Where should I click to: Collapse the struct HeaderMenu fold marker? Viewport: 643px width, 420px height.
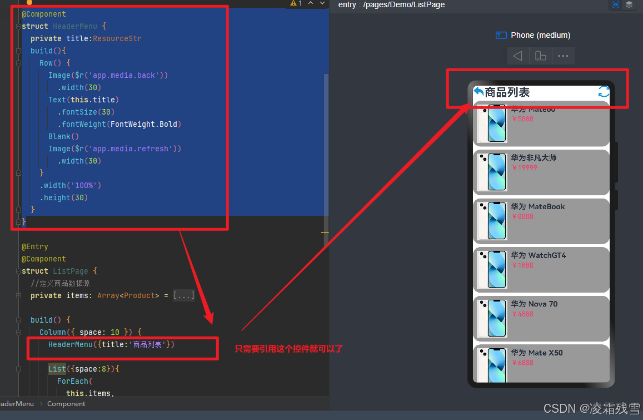click(x=18, y=27)
